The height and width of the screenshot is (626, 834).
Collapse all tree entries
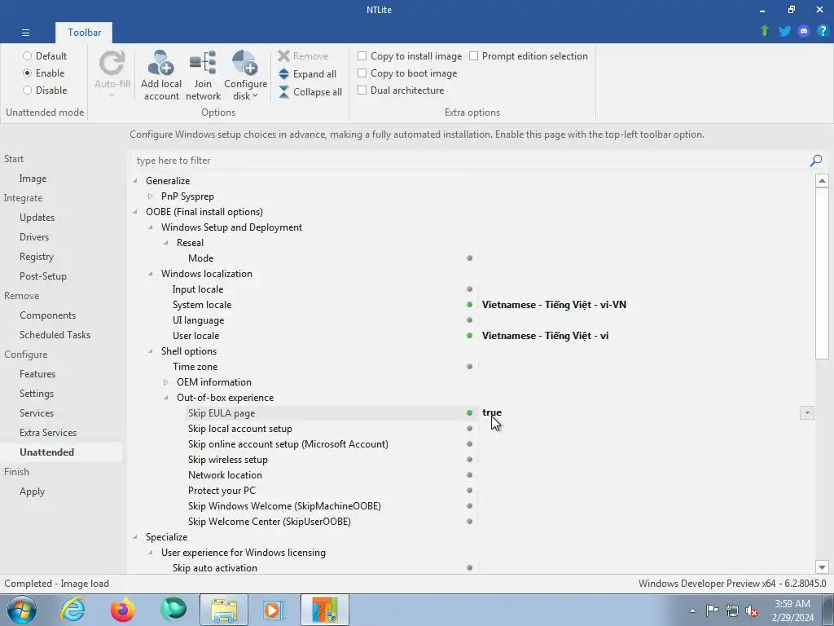tap(310, 91)
